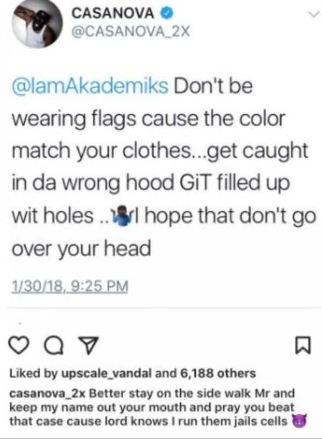Open the @IamAkademiks mention

click(90, 86)
